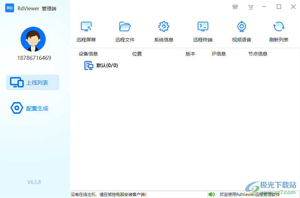Click the 没有在线主机 status message
This screenshot has width=300, height=198.
[109, 194]
